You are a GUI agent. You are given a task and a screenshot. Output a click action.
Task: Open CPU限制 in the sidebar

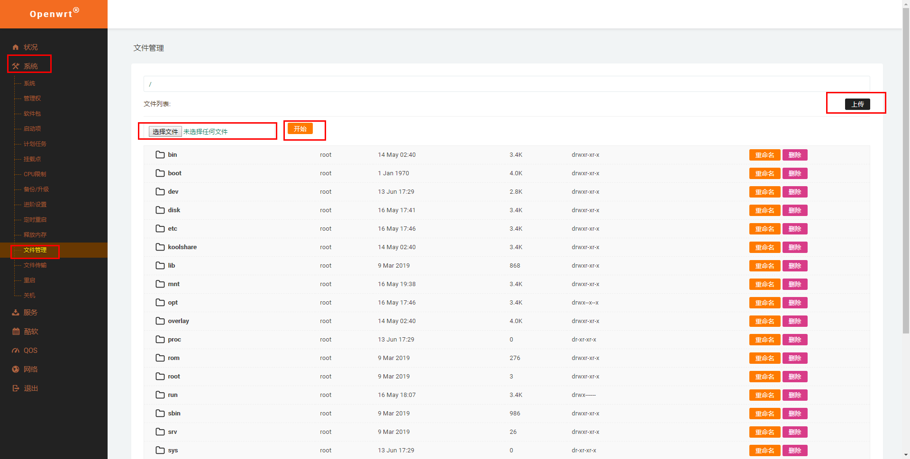point(35,174)
